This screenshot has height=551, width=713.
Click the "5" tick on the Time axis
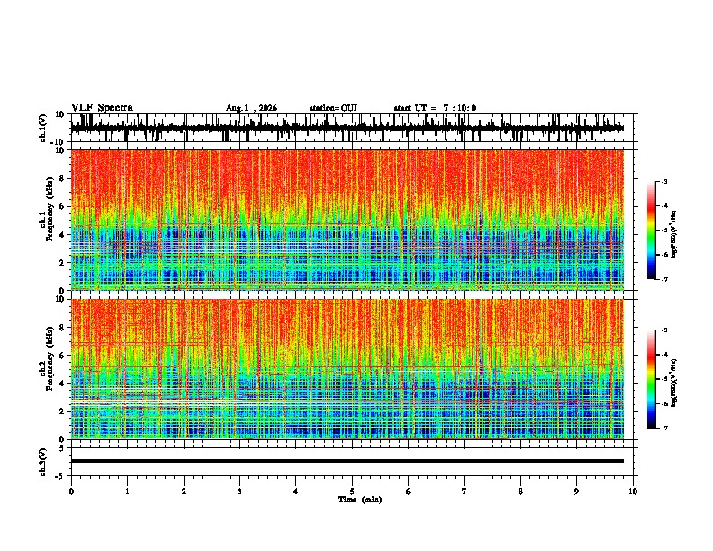click(x=352, y=492)
